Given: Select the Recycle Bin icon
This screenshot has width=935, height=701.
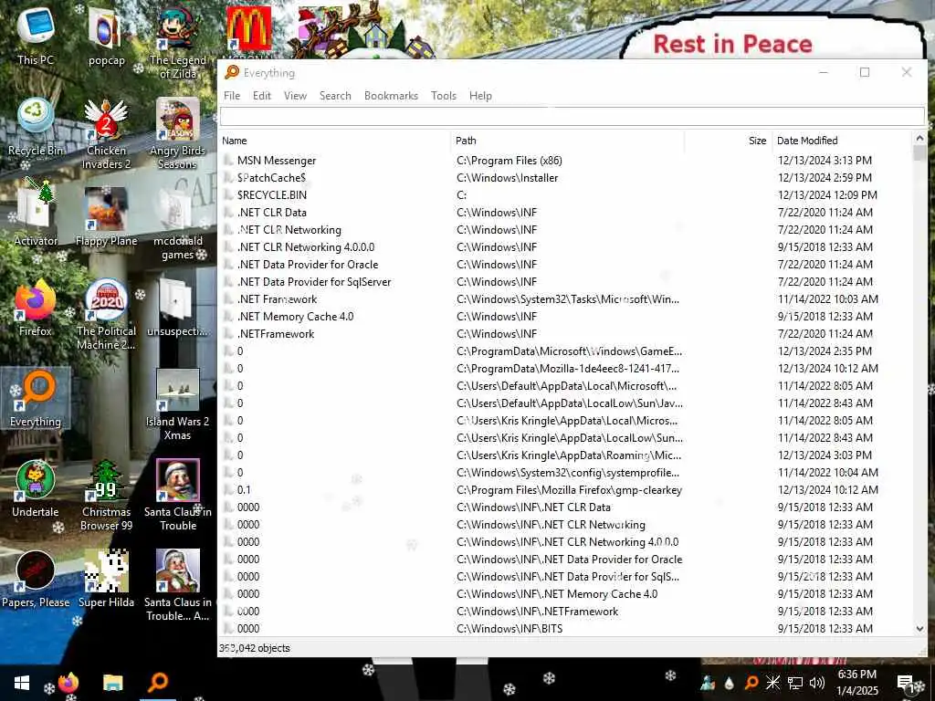Looking at the screenshot, I should [36, 126].
